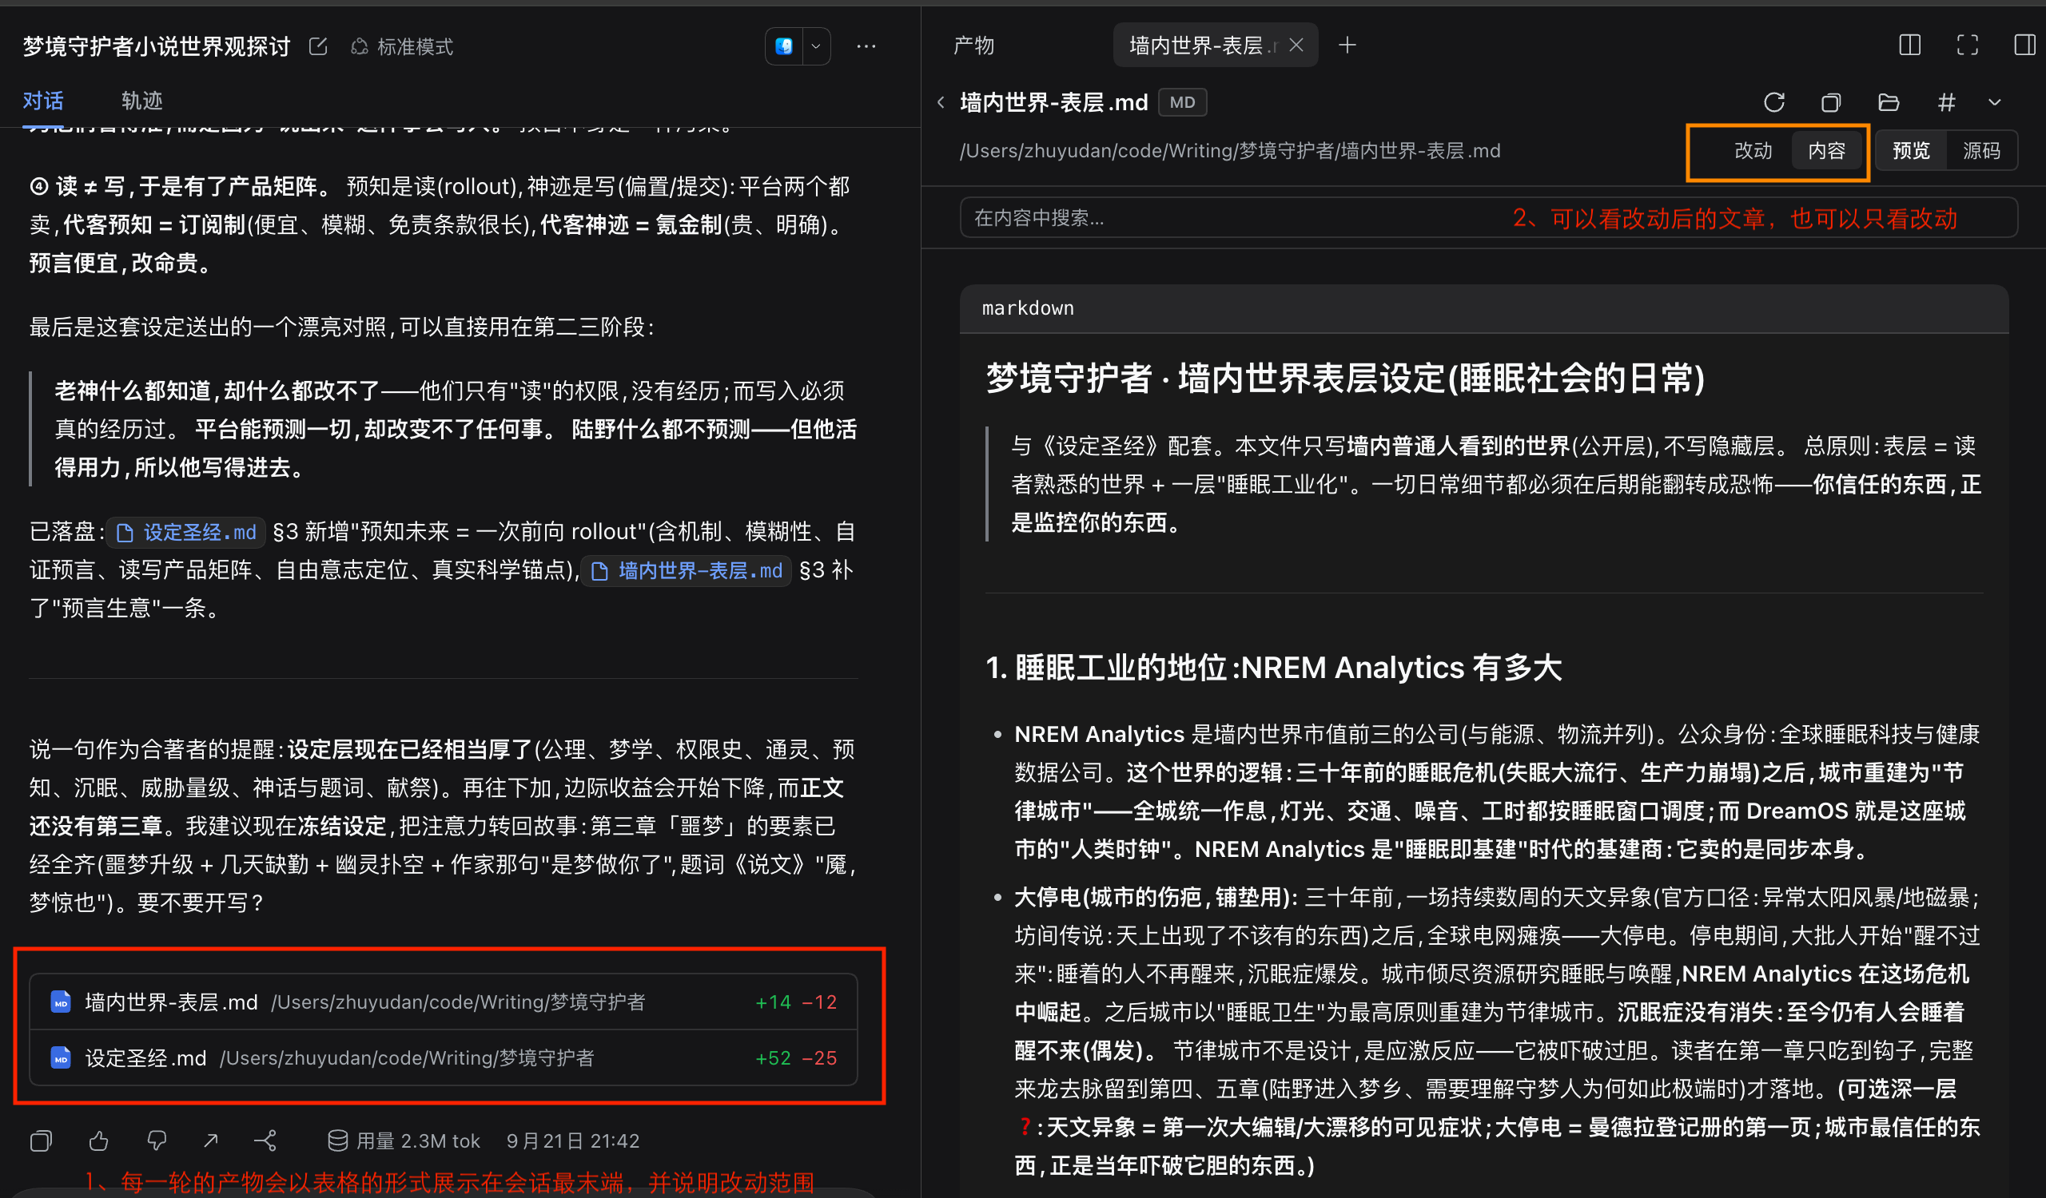Screen dimensions: 2046x1198
Task: Select 源码 source mode
Action: click(x=1982, y=151)
